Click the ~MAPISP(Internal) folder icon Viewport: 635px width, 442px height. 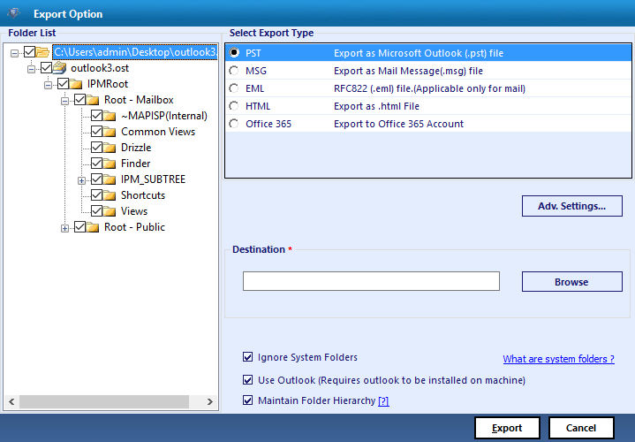[x=110, y=116]
